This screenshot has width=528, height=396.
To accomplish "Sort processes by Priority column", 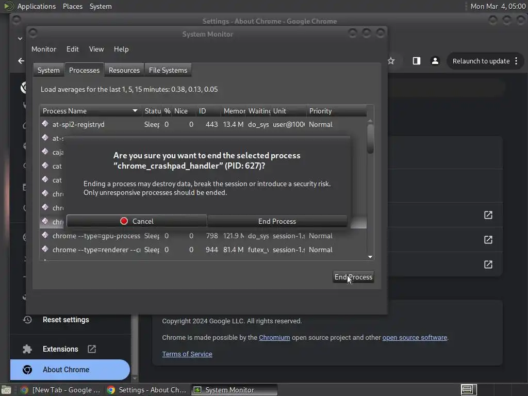I will 337,111.
